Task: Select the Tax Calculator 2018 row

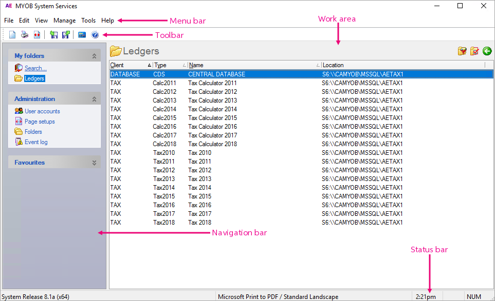Action: click(302, 144)
